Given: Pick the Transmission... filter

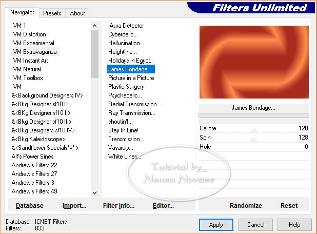Looking at the screenshot, I should point(126,139).
